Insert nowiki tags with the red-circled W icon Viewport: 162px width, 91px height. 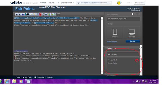pyautogui.click(x=40, y=14)
